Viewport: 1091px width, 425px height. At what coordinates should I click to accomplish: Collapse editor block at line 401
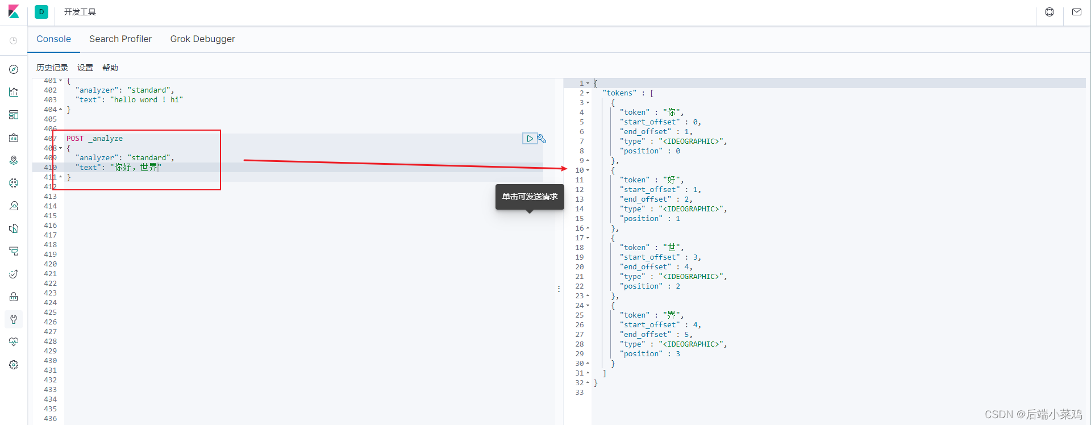[61, 81]
